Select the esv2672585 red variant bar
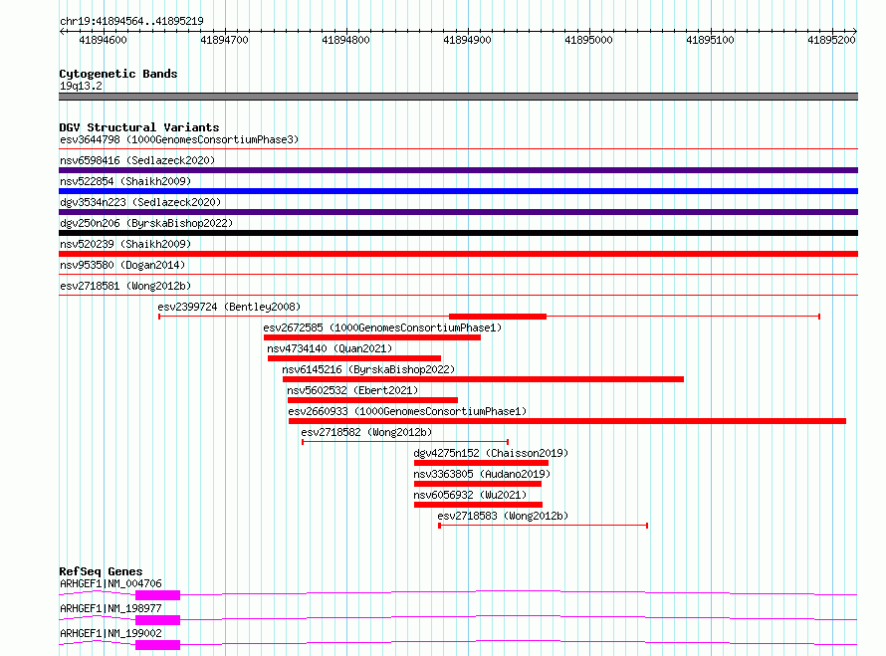Image resolution: width=886 pixels, height=656 pixels. point(372,337)
